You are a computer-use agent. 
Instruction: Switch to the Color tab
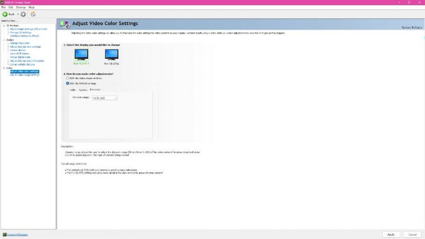[x=72, y=89]
